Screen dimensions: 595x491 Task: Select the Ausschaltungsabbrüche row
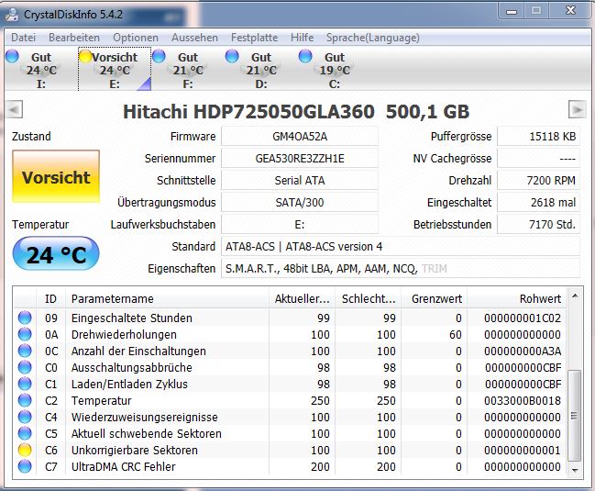pos(291,367)
